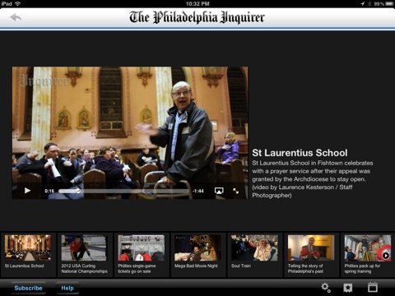Open the Help button
This screenshot has width=395, height=296.
67,288
